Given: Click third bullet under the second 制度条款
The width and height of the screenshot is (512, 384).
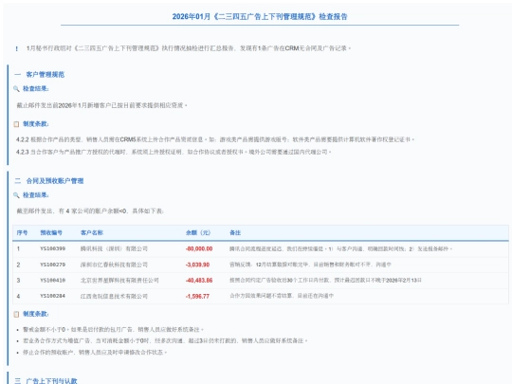Looking at the screenshot, I should tap(95, 353).
